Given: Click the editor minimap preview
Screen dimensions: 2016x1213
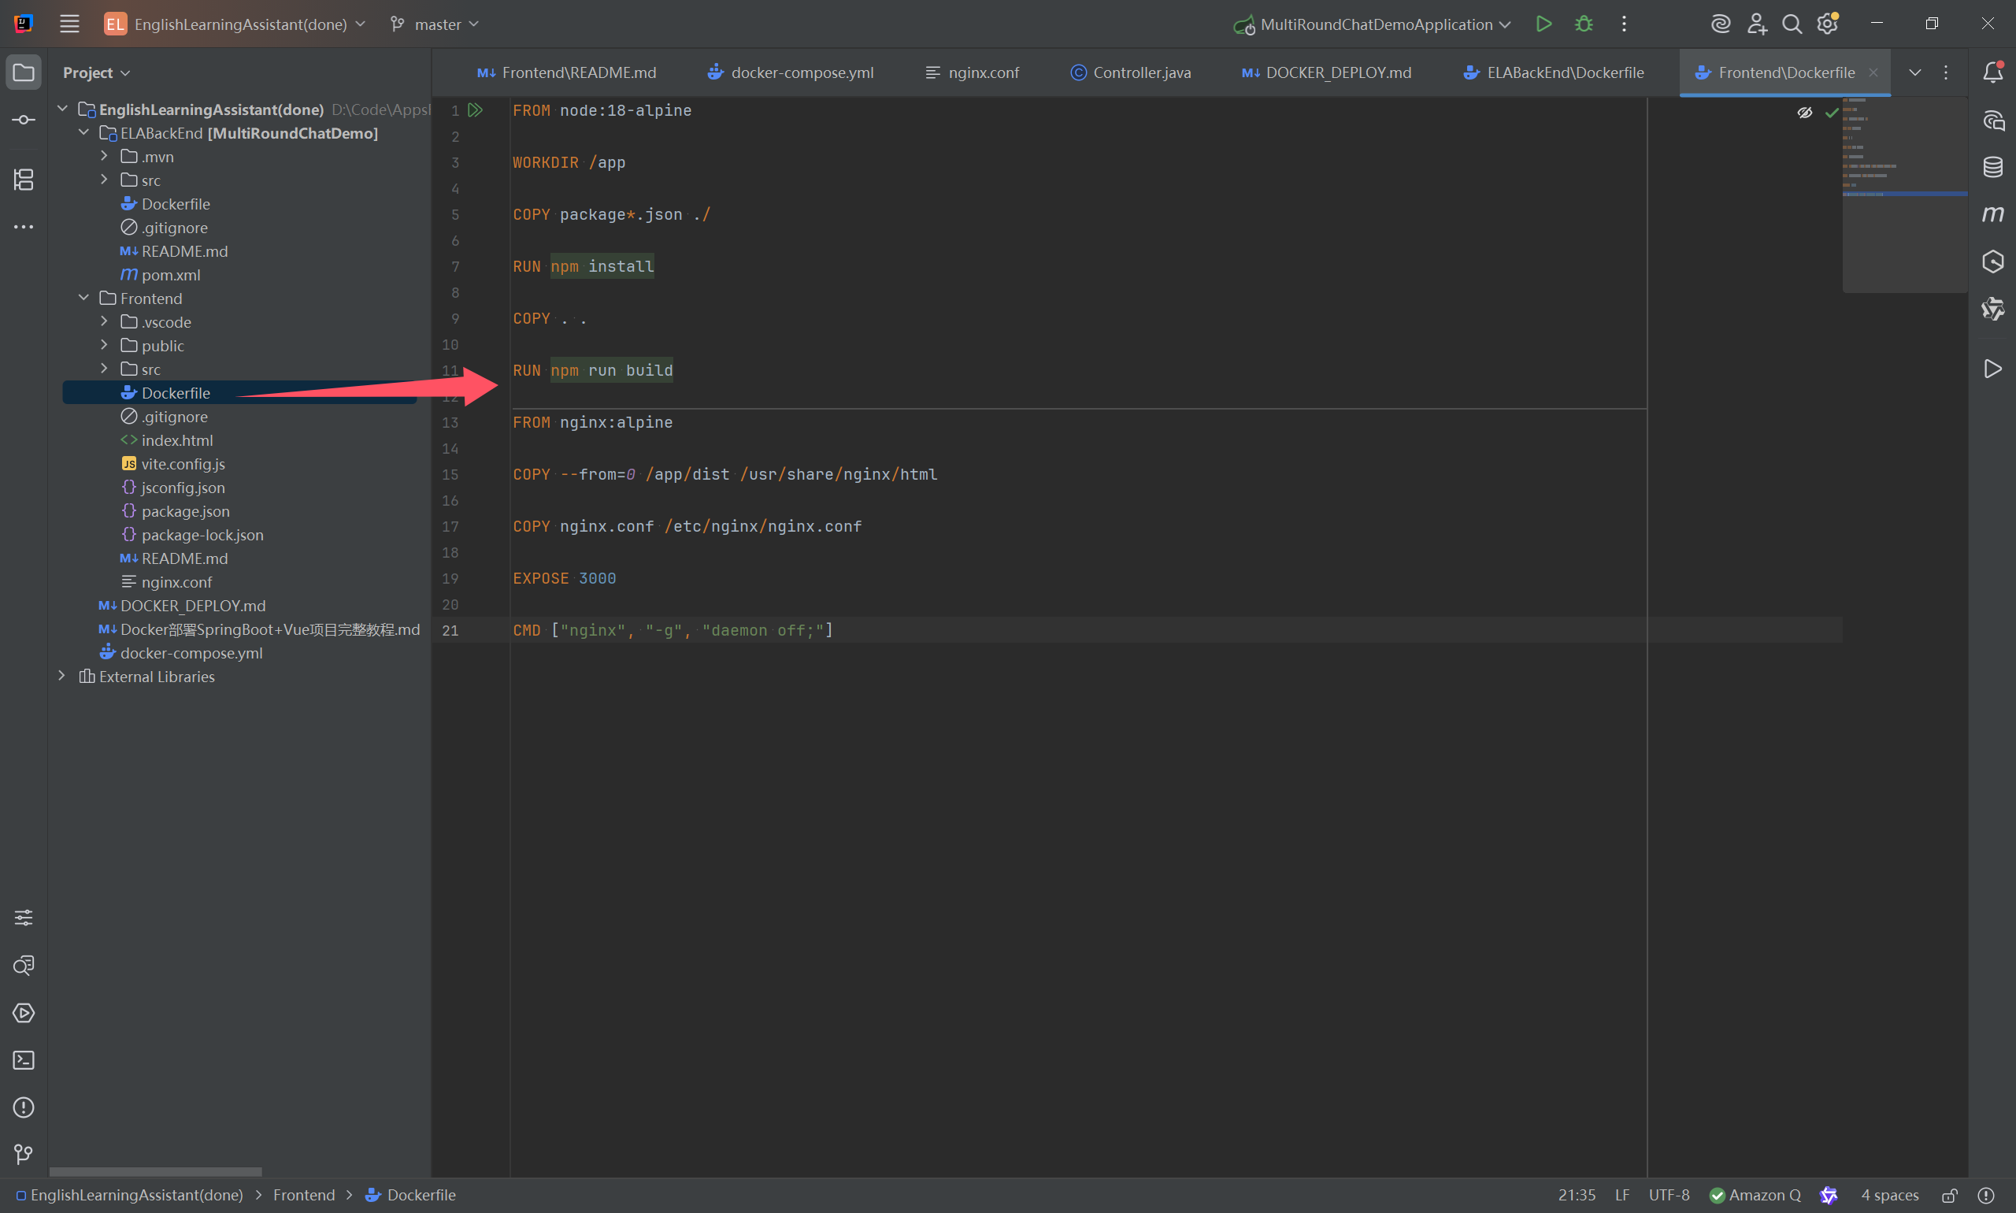Looking at the screenshot, I should (1904, 195).
